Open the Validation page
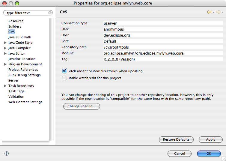Image resolution: width=226 pixels, height=161 pixels. point(16,97)
